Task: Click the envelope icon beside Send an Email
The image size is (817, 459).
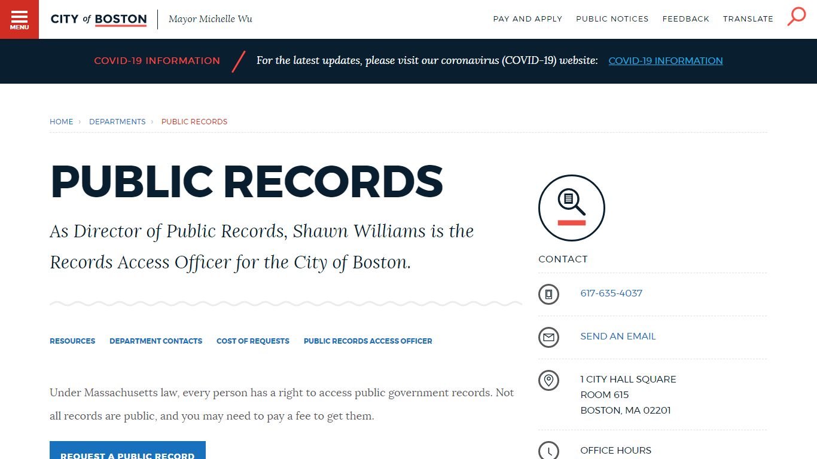Action: coord(548,337)
